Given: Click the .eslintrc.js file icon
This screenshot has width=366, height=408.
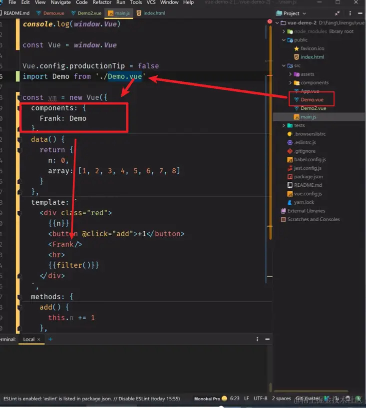Looking at the screenshot, I should coord(290,143).
